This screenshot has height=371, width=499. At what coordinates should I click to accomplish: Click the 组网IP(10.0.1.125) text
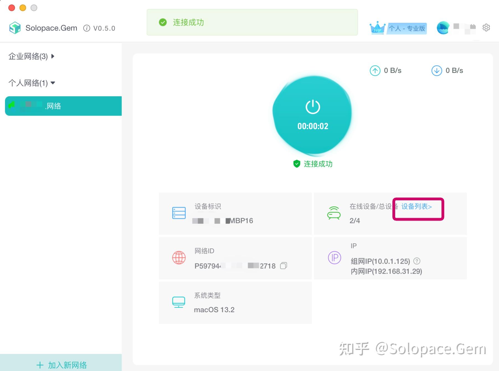point(380,261)
